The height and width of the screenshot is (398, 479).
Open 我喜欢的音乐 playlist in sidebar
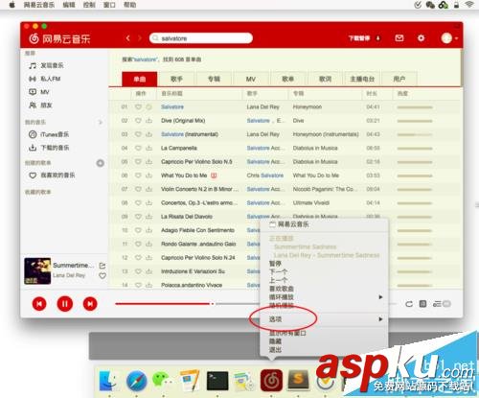52,176
